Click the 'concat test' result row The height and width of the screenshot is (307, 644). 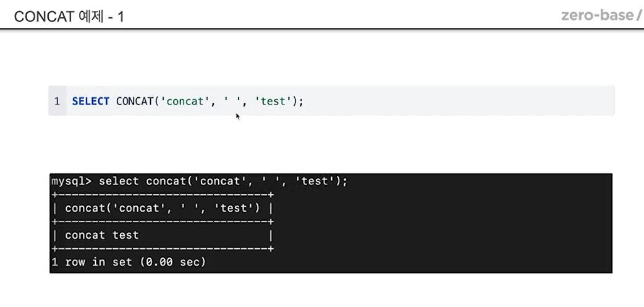102,235
